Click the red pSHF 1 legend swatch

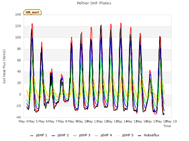pyautogui.click(x=32, y=136)
